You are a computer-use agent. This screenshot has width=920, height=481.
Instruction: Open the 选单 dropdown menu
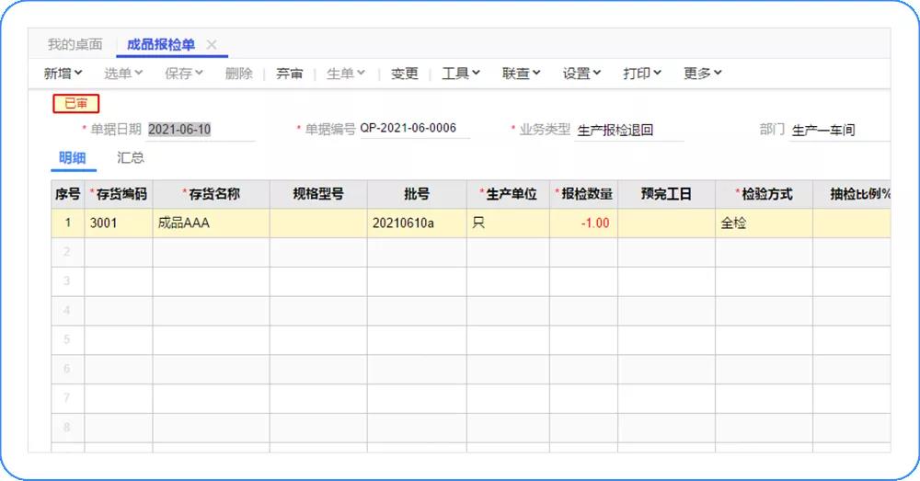(x=123, y=74)
